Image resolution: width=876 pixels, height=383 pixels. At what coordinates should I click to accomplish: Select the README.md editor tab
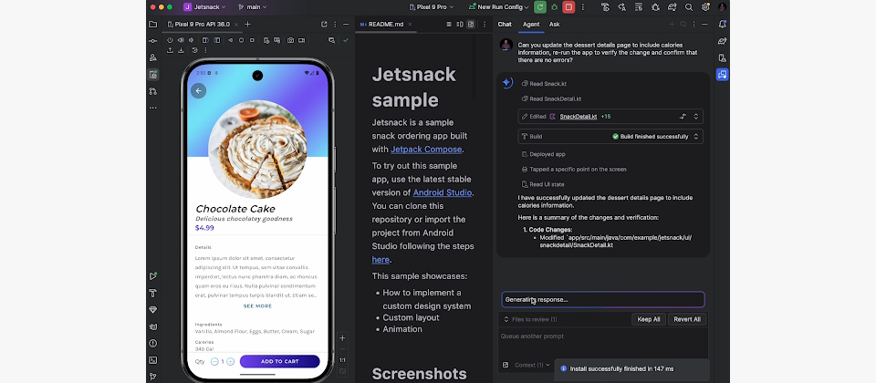(381, 25)
